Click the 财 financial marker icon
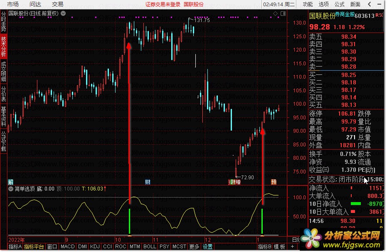Image resolution: width=387 pixels, height=252 pixels. coord(148,182)
